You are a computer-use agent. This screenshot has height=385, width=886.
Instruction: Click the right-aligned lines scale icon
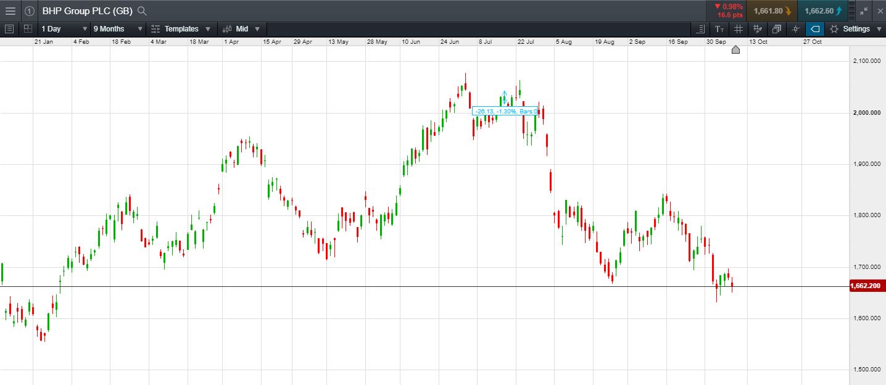700,29
